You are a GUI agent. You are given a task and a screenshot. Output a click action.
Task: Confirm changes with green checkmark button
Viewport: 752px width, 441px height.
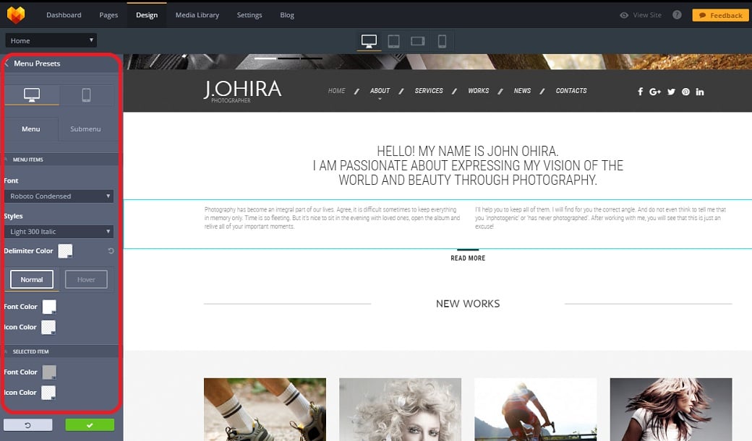pos(90,425)
